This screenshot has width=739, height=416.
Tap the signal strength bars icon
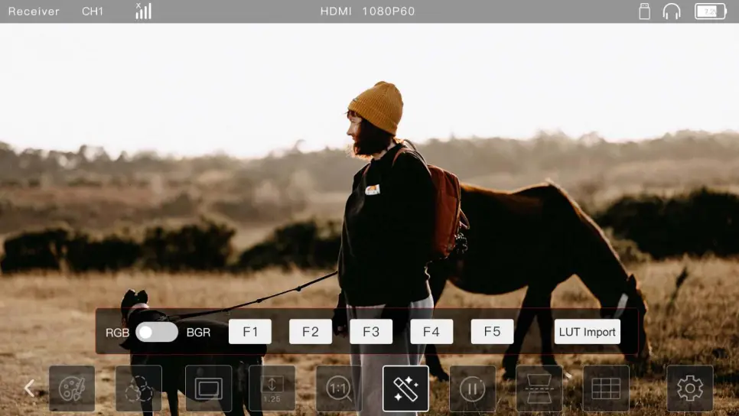coord(143,11)
